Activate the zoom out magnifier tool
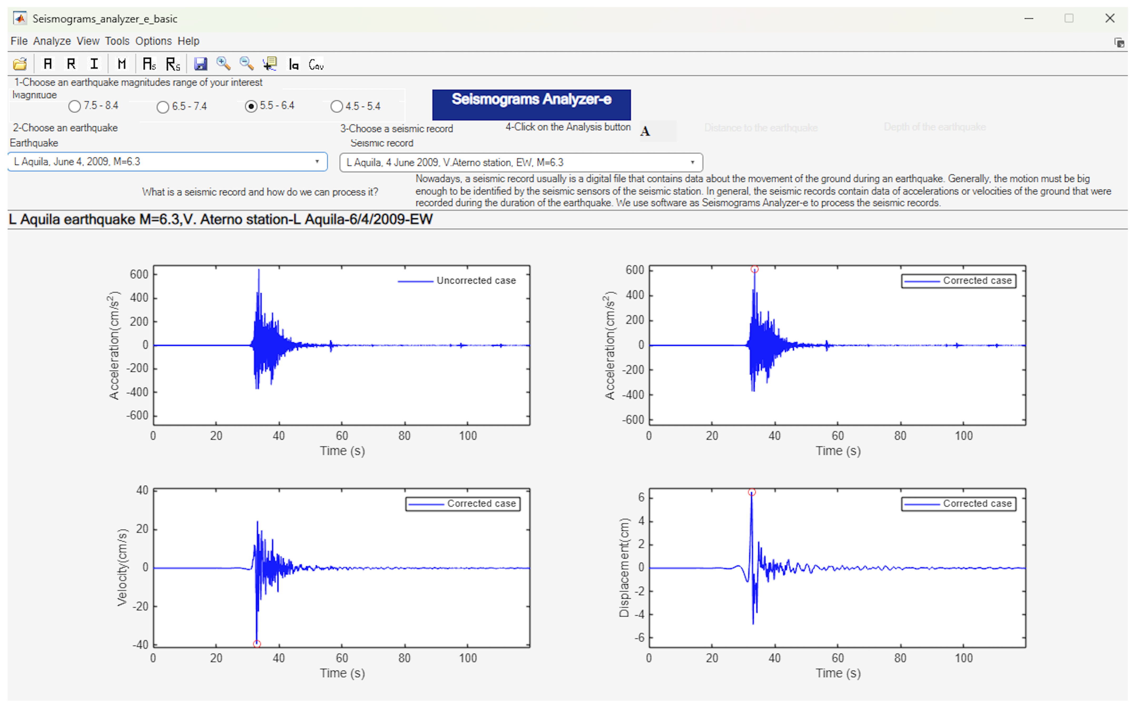This screenshot has width=1136, height=708. (246, 64)
